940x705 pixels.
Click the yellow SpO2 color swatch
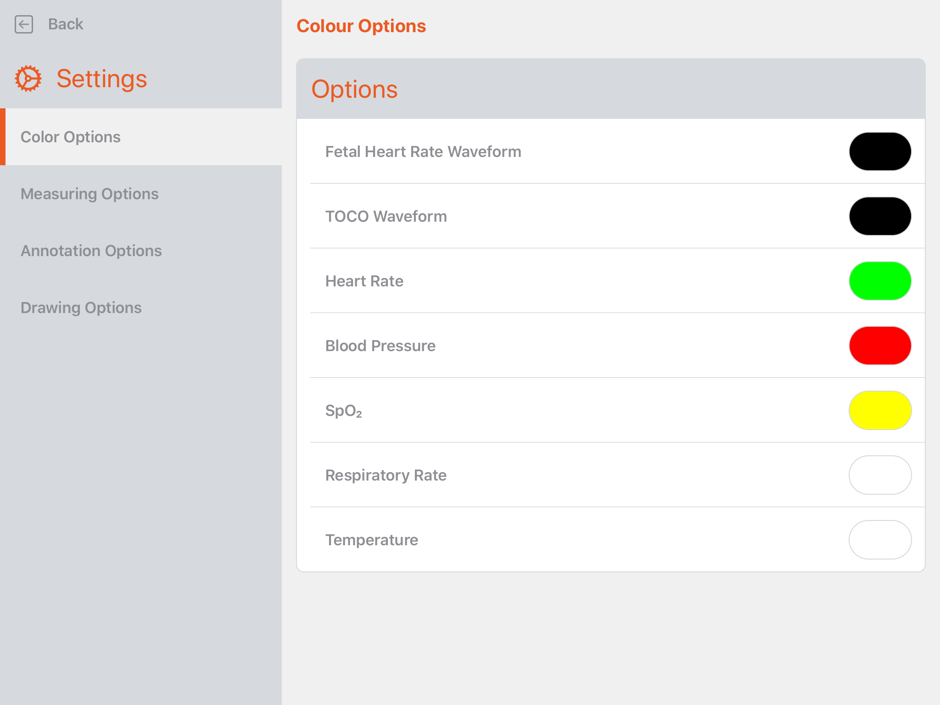(879, 410)
